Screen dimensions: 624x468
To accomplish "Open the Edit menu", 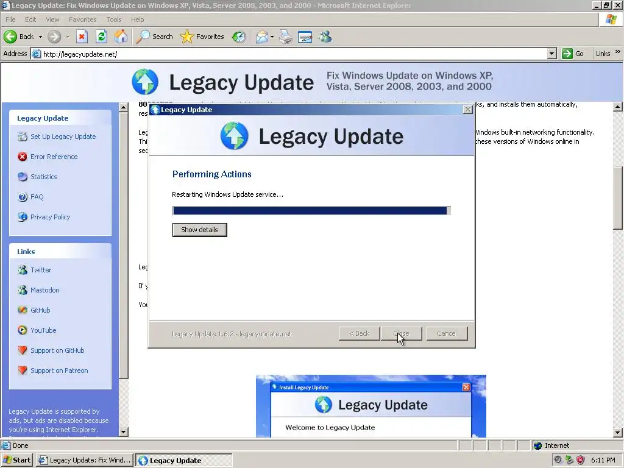I will click(30, 19).
